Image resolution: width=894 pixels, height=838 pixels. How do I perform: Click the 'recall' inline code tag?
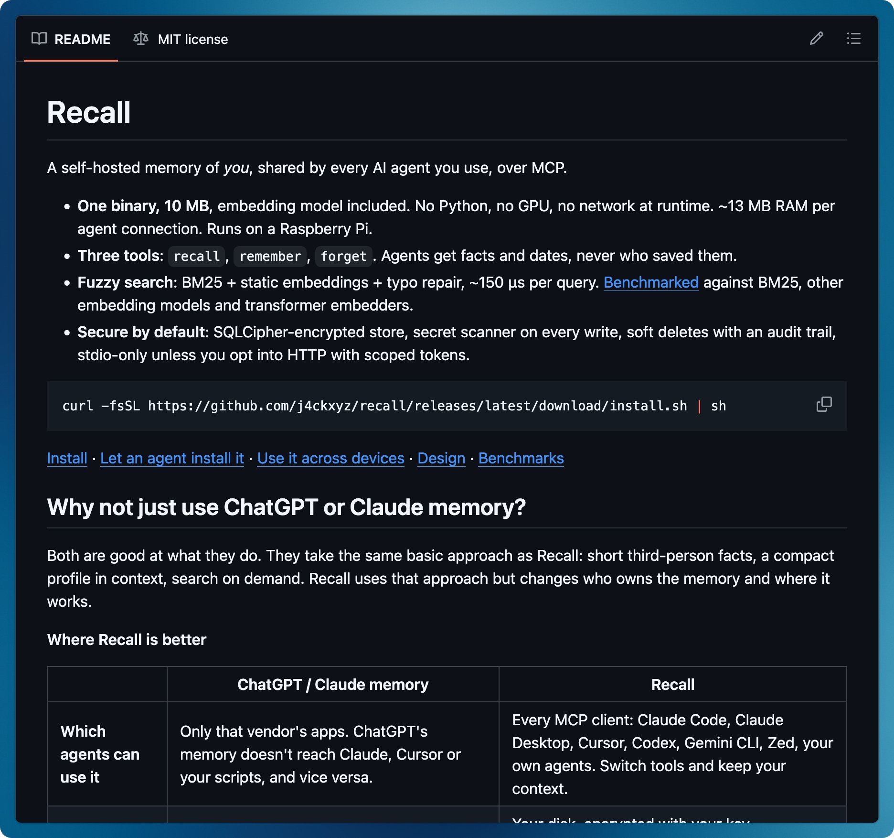pyautogui.click(x=197, y=256)
